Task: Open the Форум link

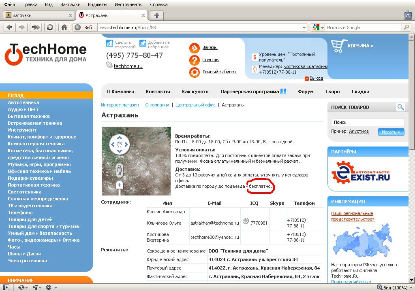Action: click(306, 91)
